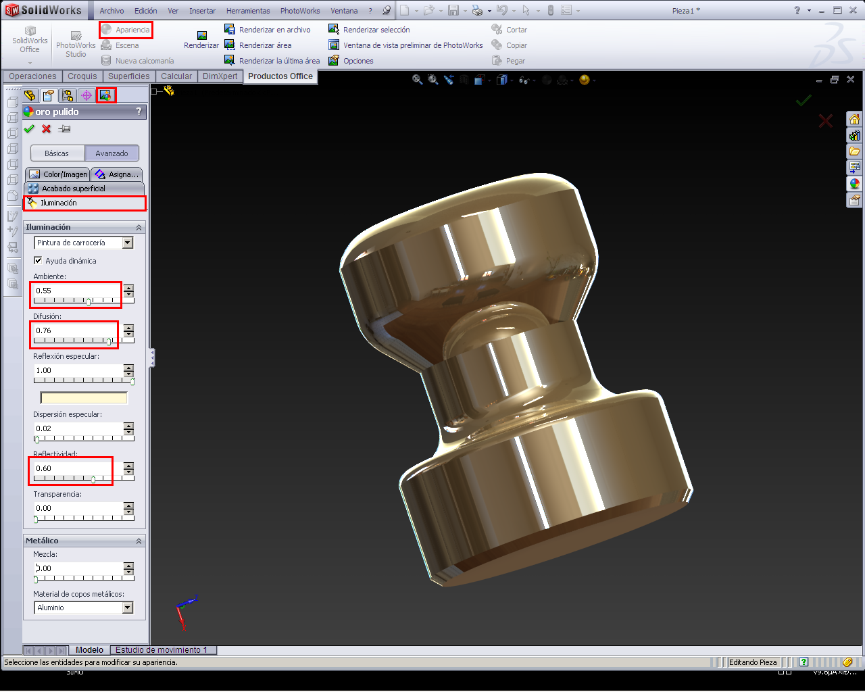This screenshot has width=865, height=692.
Task: Open the Estudio de movimiento 1 tab
Action: [162, 649]
